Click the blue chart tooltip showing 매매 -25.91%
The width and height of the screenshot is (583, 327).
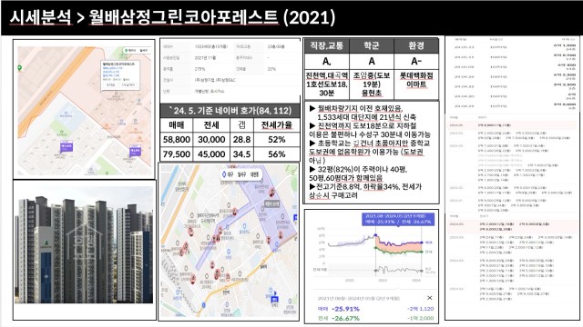click(398, 219)
